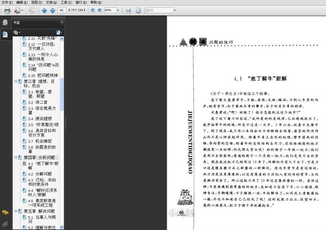This screenshot has height=230, width=326.
Task: Click the bookmark panel scrollbar thumb
Action: point(61,94)
